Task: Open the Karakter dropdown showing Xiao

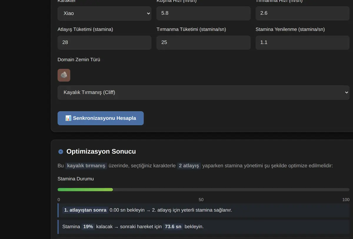Action: point(104,14)
